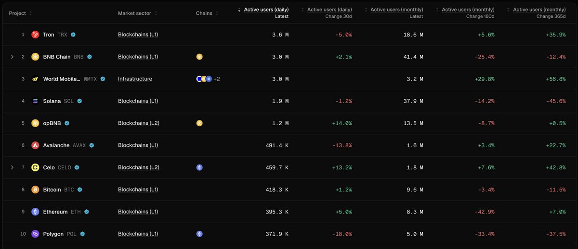Screen dimensions: 578x249
Task: Sort by Chains column header
Action: 207,13
